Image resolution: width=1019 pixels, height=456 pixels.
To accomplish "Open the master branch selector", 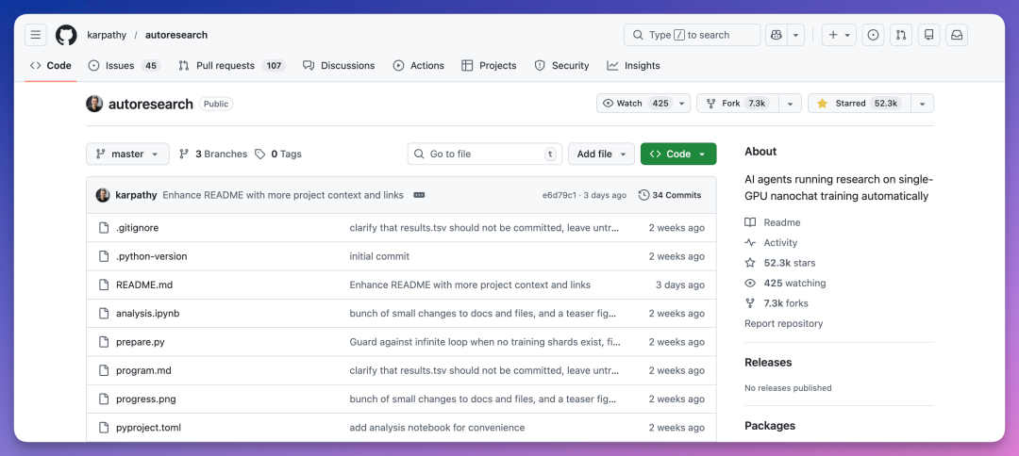I will pos(127,154).
